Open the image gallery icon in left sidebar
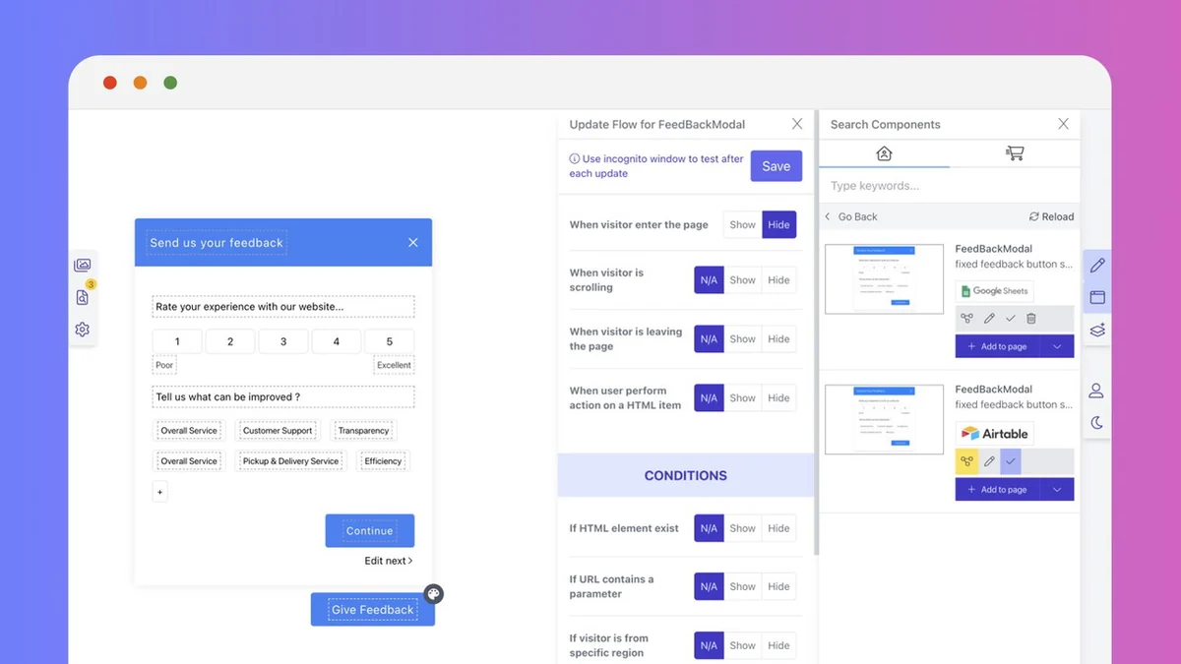Image resolution: width=1181 pixels, height=664 pixels. (83, 266)
